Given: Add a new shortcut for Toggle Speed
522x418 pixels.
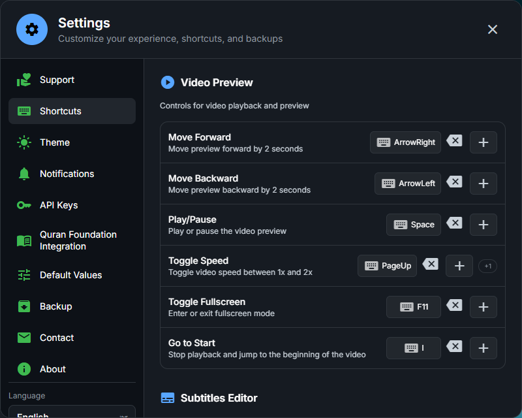Looking at the screenshot, I should click(459, 266).
